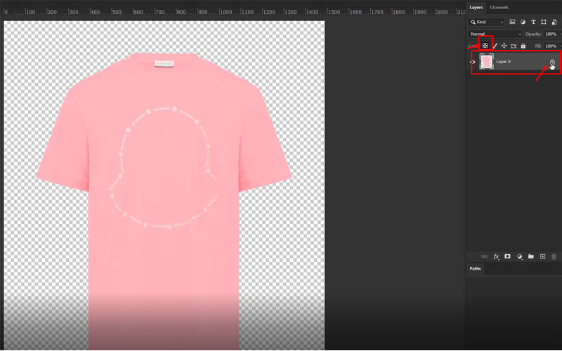The height and width of the screenshot is (351, 562).
Task: Click the link layers icon
Action: 484,256
